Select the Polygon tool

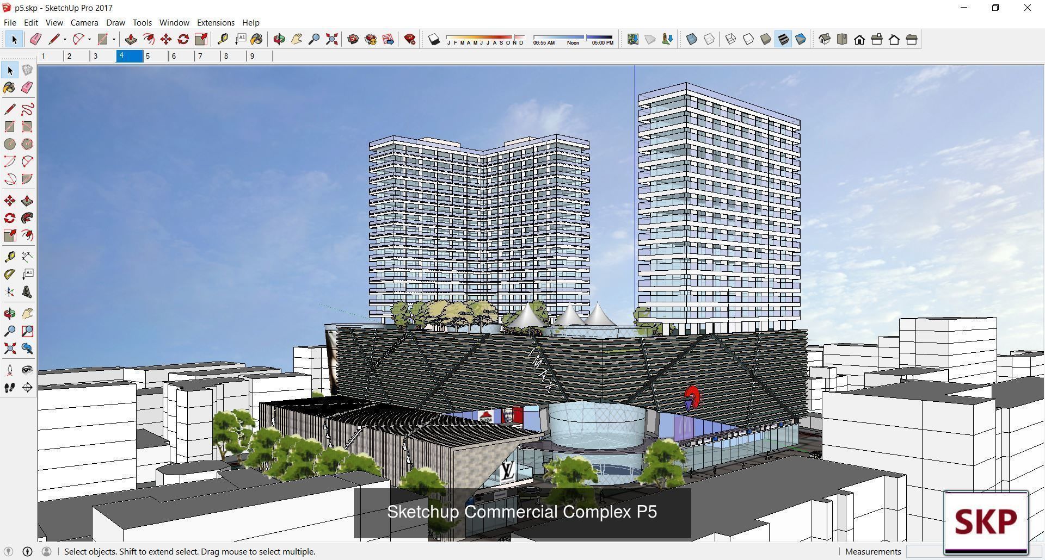tap(27, 144)
